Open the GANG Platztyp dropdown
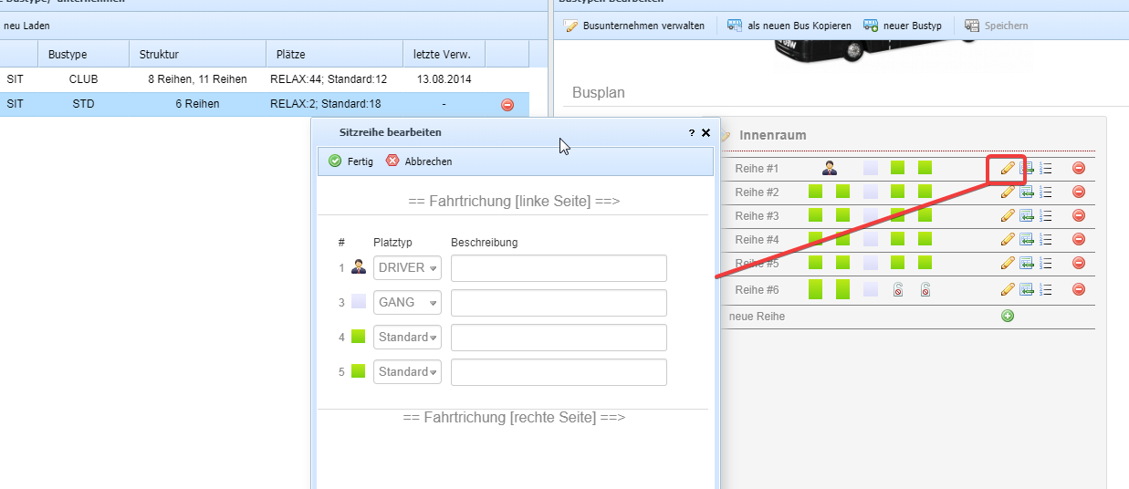This screenshot has height=489, width=1129. click(x=407, y=303)
